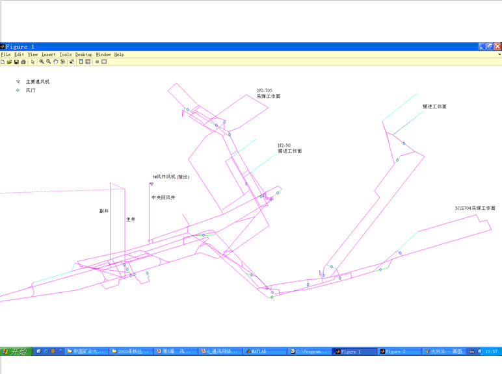Image resolution: width=502 pixels, height=374 pixels.
Task: Click the 中央回风井 label
Action: (x=163, y=197)
